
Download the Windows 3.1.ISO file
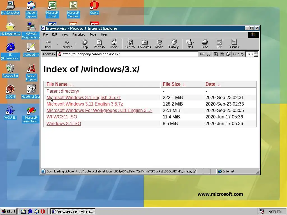(64, 123)
